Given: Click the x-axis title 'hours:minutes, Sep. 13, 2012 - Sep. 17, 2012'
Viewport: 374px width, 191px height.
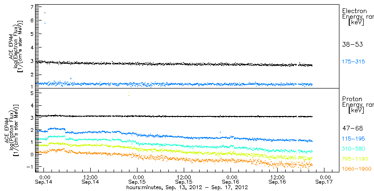Looking at the screenshot, I should pyautogui.click(x=187, y=187).
